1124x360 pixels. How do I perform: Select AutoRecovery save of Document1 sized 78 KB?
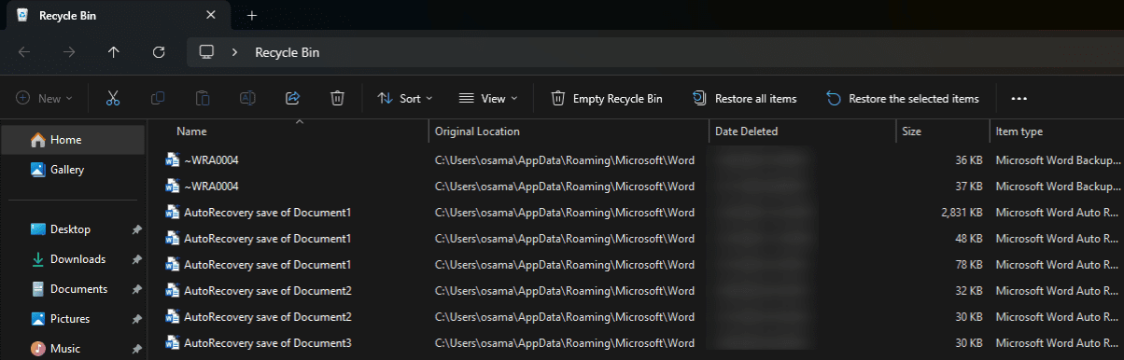268,265
